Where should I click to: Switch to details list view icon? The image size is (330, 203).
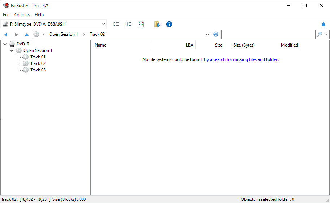click(116, 24)
